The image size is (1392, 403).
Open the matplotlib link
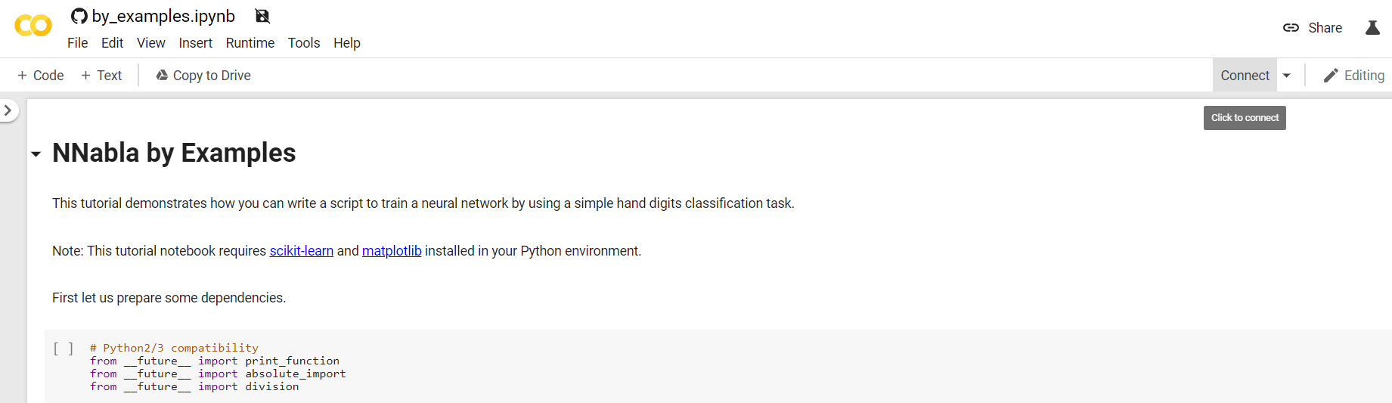point(392,251)
